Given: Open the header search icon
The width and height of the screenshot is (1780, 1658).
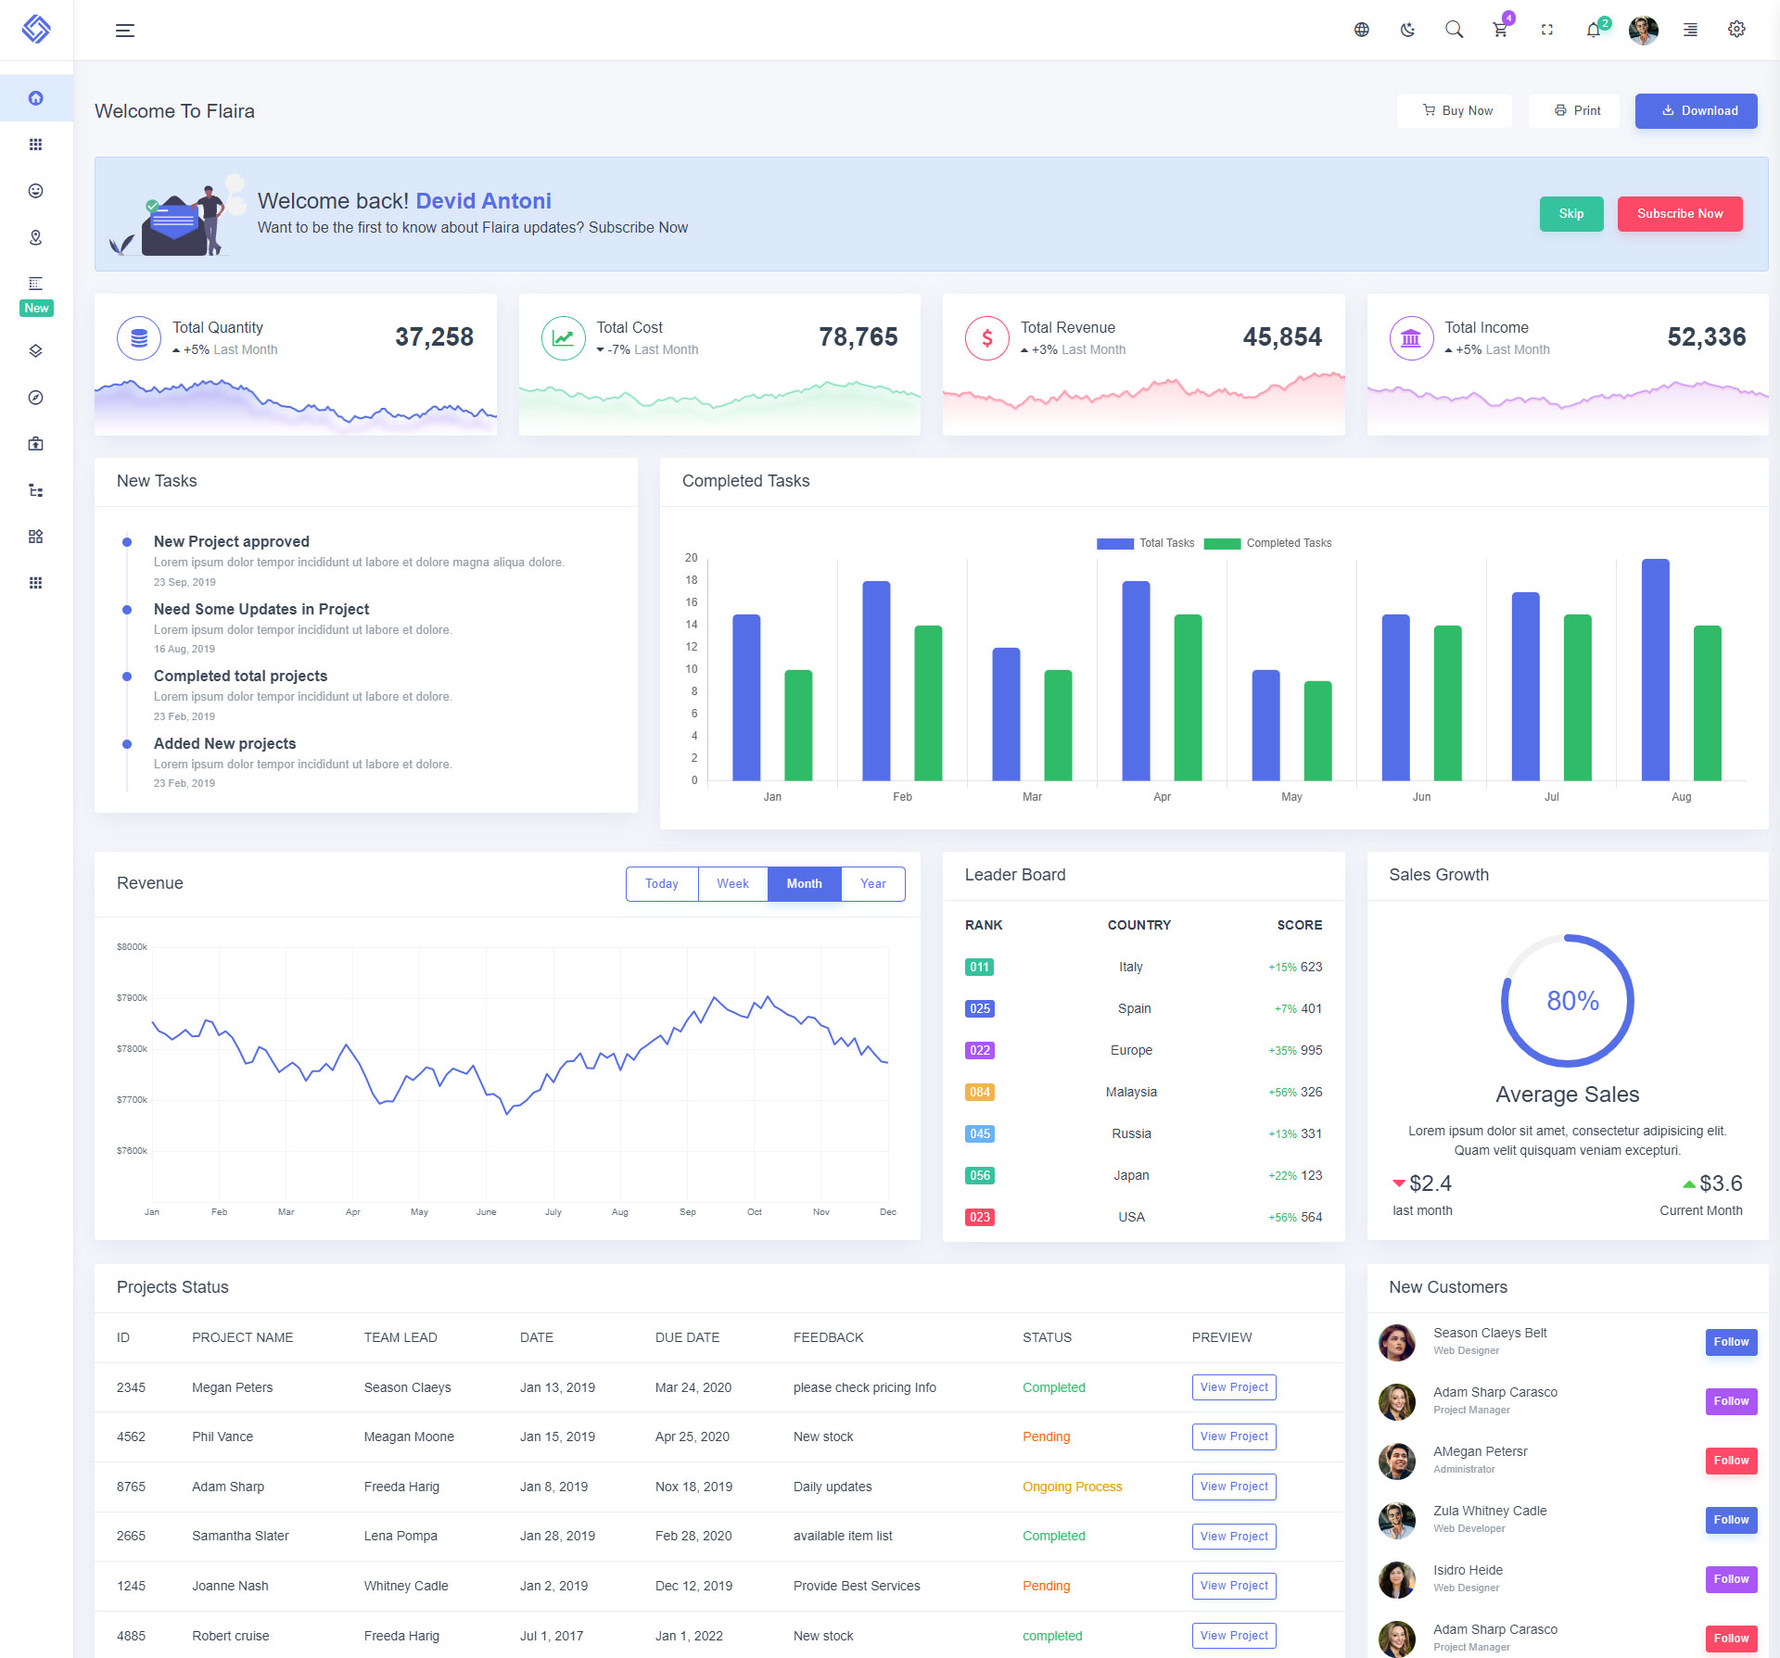Looking at the screenshot, I should 1454,30.
